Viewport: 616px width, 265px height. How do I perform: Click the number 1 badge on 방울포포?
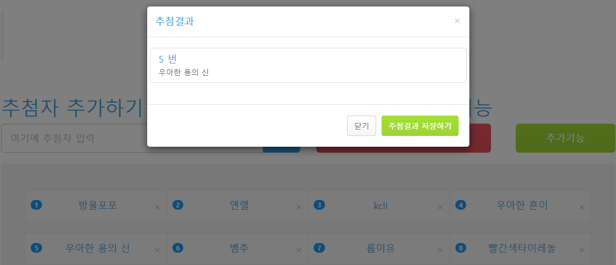[x=36, y=205]
